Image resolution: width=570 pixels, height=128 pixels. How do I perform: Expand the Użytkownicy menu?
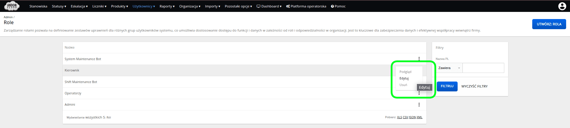[x=144, y=6]
